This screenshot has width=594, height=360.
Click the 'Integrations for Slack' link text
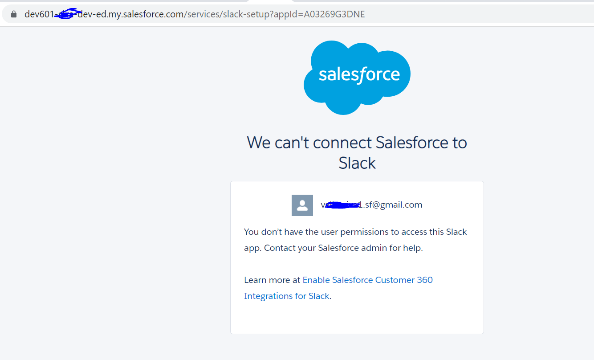tap(287, 296)
